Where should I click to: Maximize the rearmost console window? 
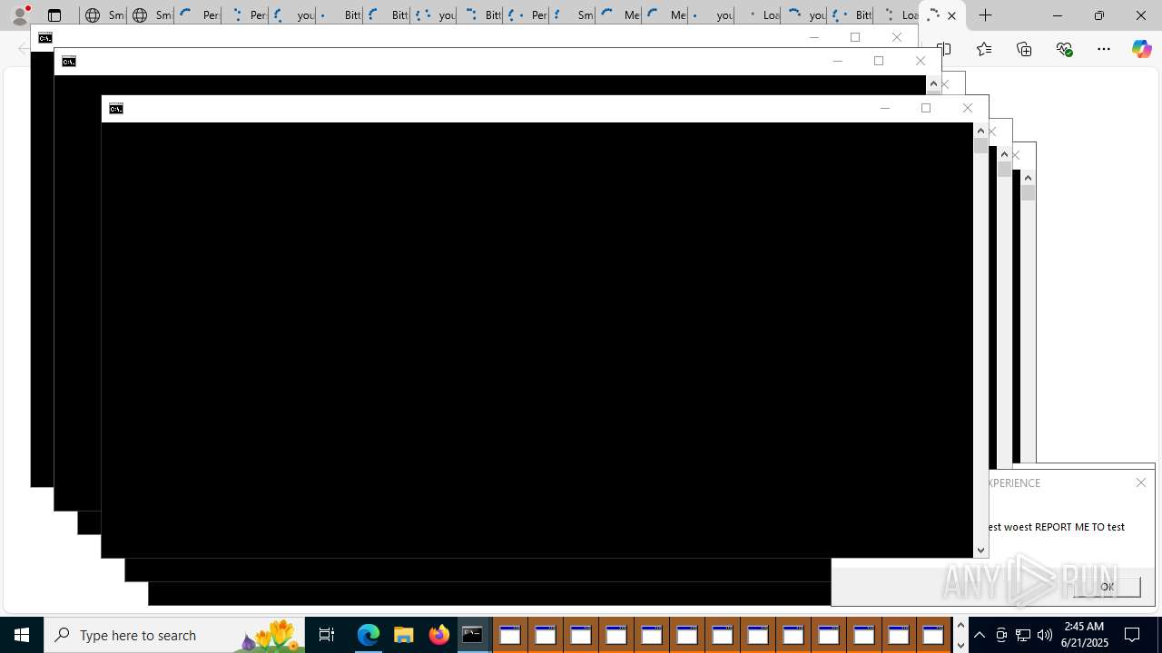pyautogui.click(x=854, y=37)
